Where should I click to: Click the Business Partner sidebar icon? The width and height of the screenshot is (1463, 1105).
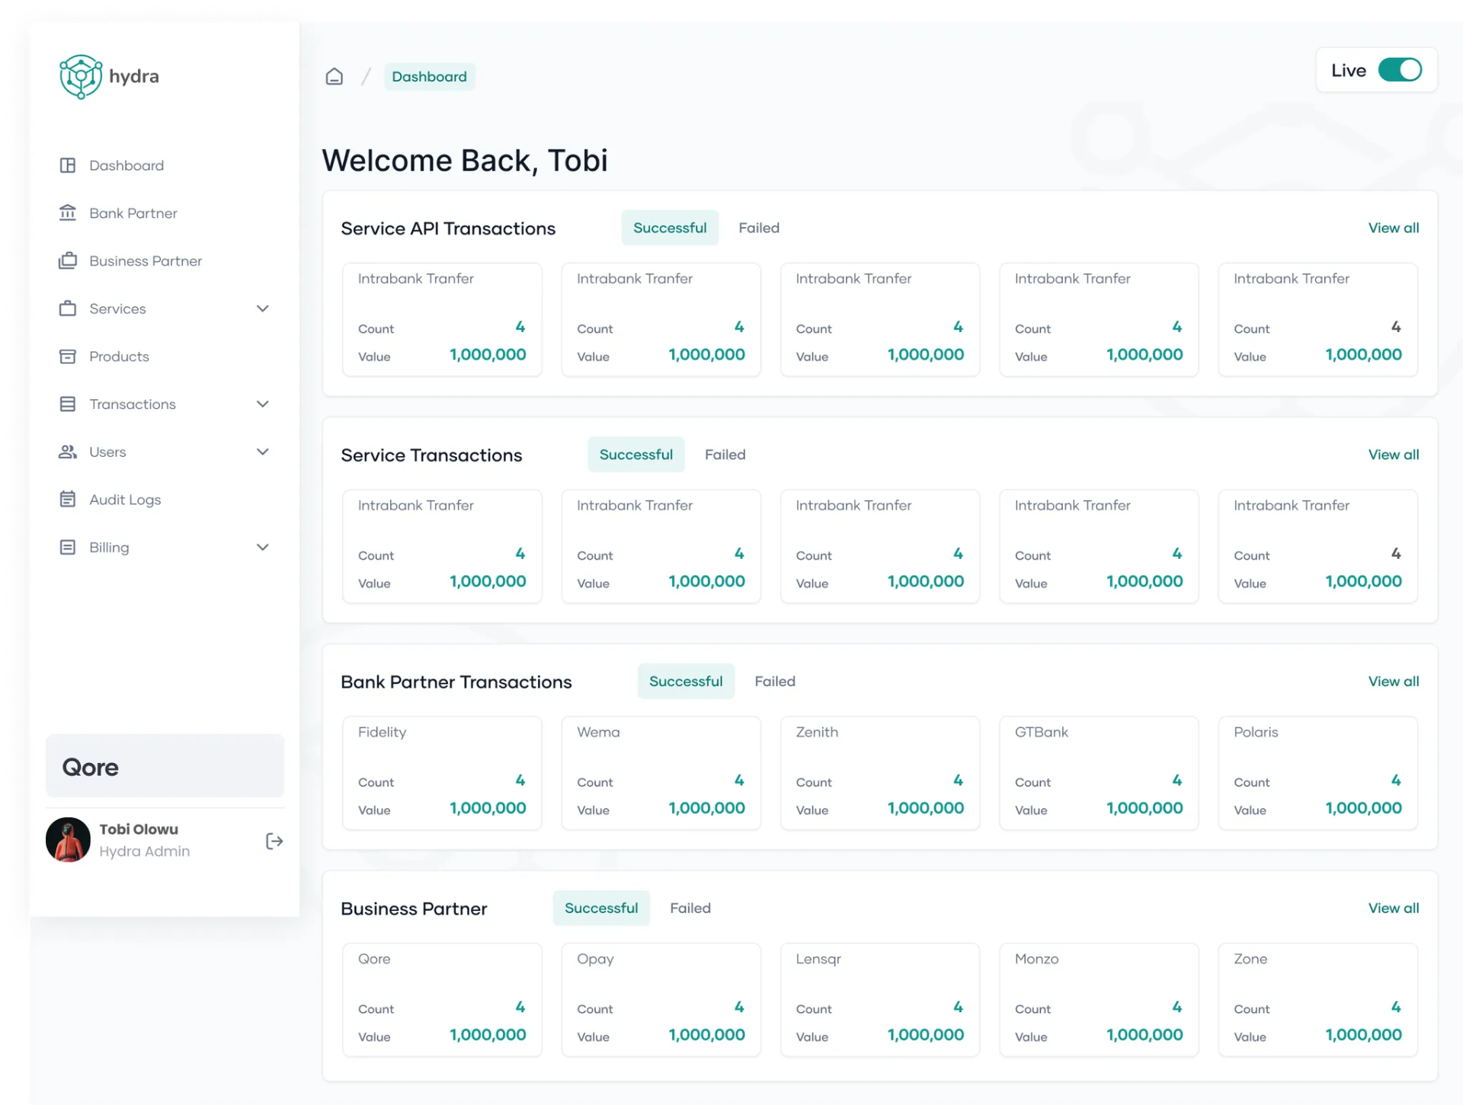pyautogui.click(x=69, y=260)
